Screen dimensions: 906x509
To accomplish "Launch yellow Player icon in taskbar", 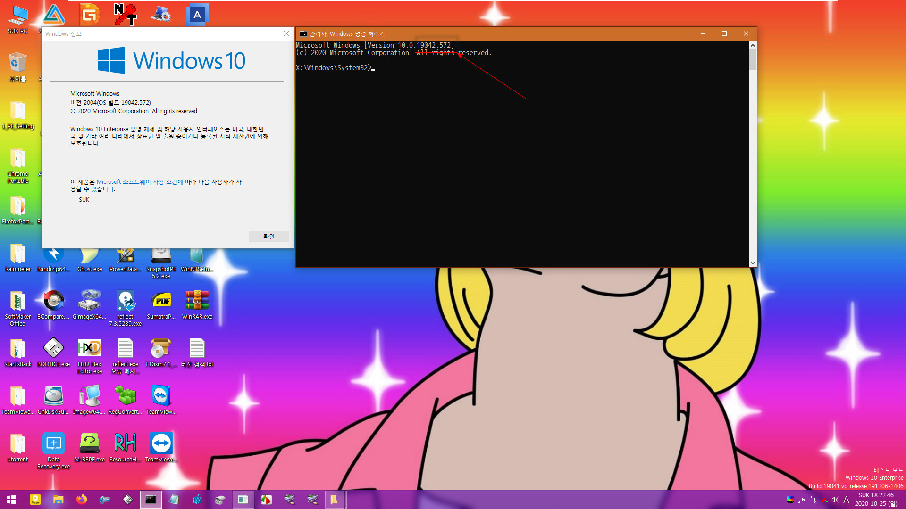I will click(x=35, y=500).
